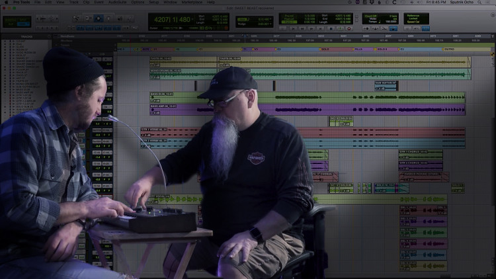Toggle the Pre-roll setting
496x279 pixels.
point(289,15)
